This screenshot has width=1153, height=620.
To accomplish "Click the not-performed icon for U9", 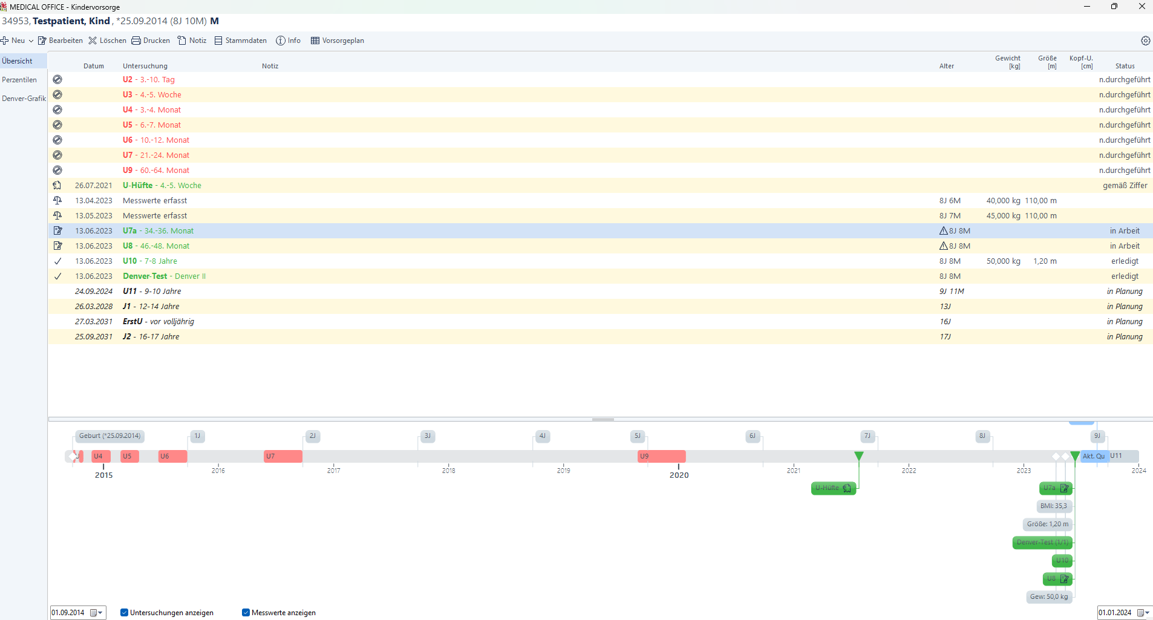I will click(x=57, y=170).
